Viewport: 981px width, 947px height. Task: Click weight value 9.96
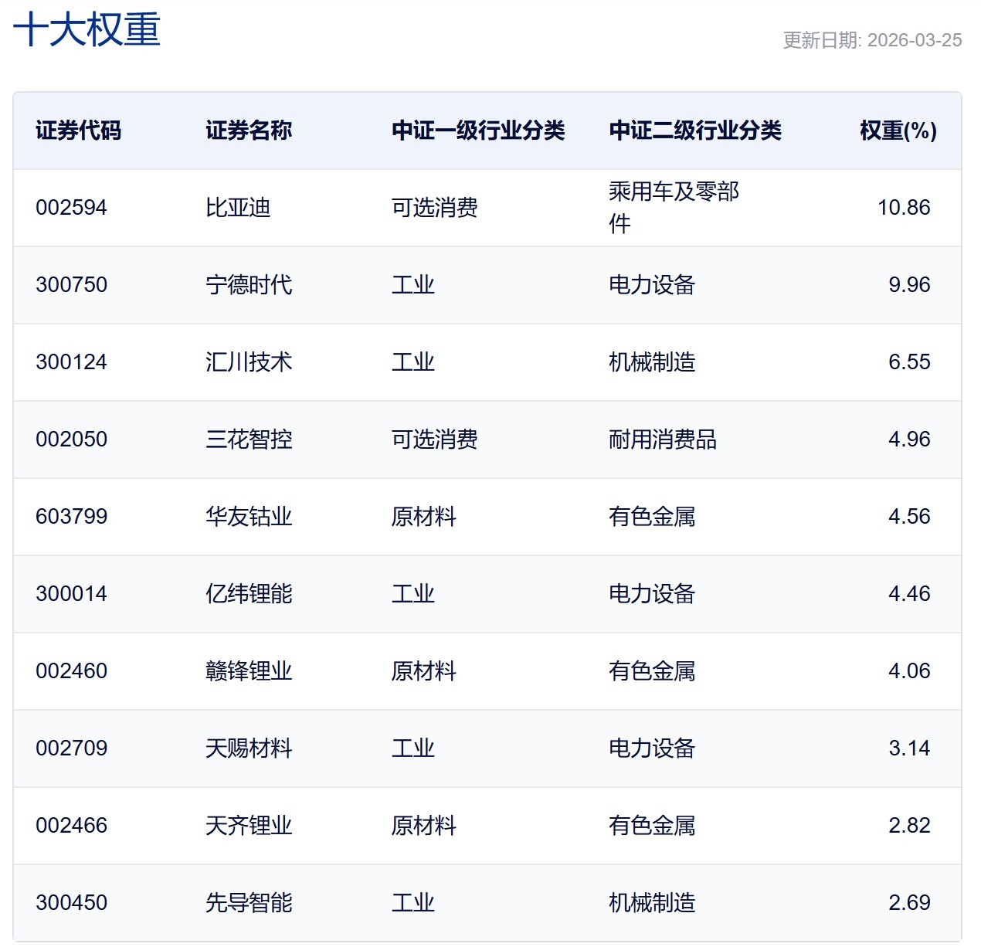pyautogui.click(x=909, y=285)
